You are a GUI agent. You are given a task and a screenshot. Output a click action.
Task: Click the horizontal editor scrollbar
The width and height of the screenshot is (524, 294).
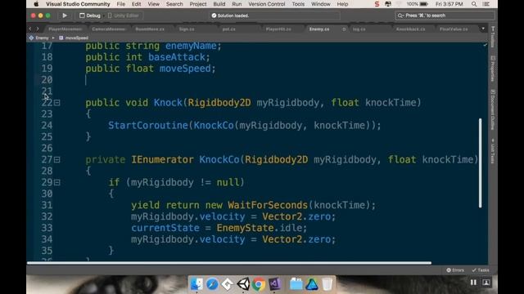(229, 263)
